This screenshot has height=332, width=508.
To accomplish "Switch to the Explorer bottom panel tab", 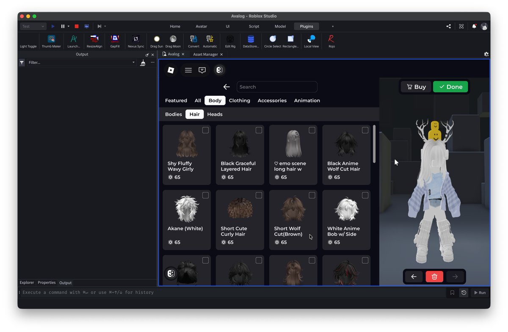I will (x=27, y=282).
